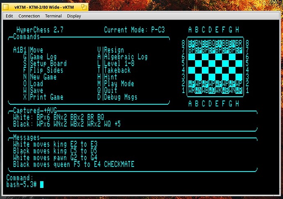
Task: Click the 'Takeback' command line
Action: 114,70
